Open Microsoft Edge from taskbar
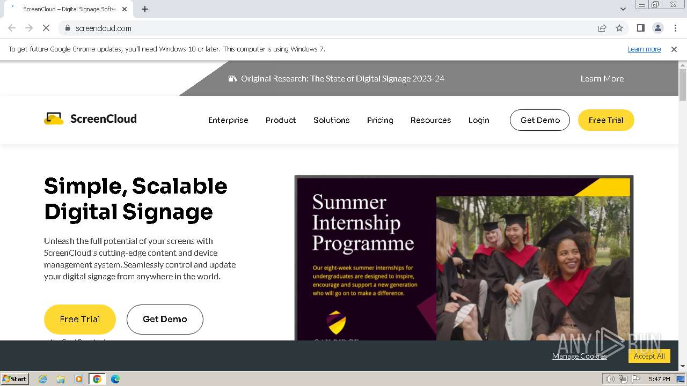 (115, 379)
